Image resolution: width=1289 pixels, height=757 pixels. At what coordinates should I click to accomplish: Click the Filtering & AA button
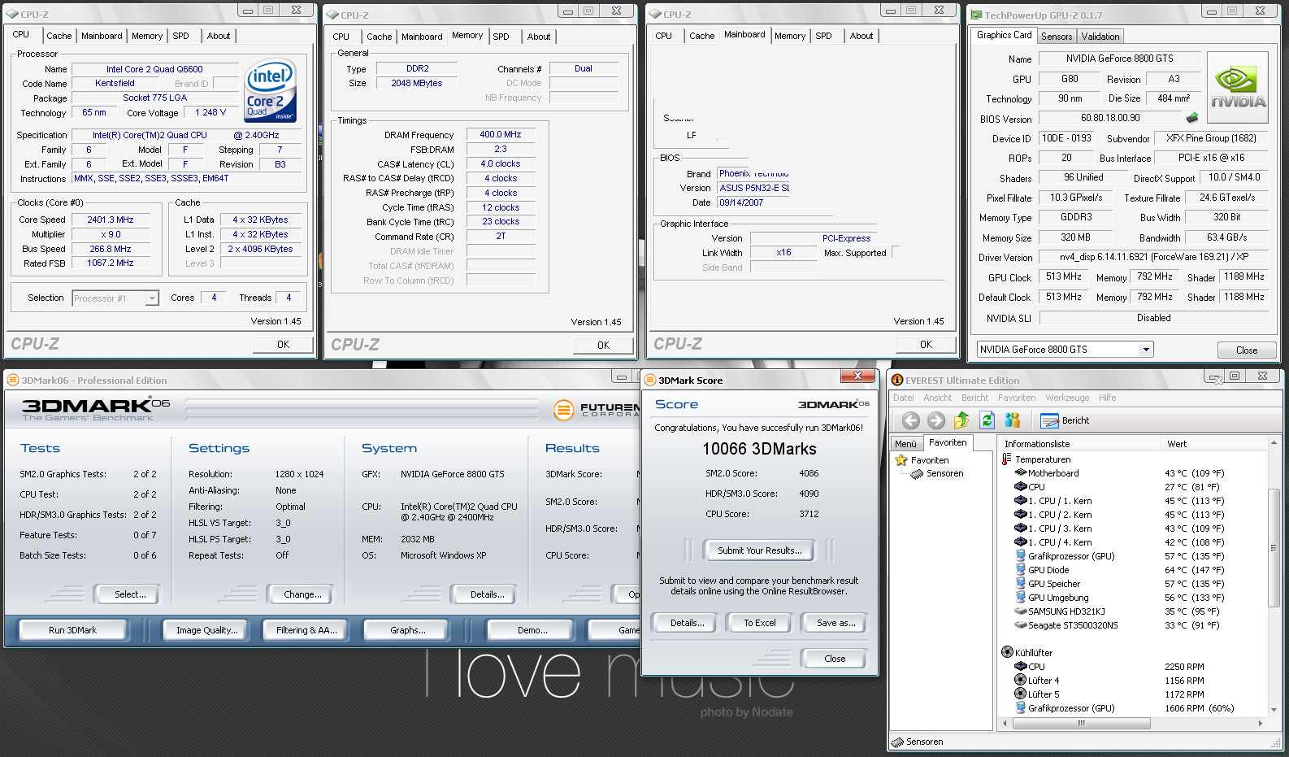(x=306, y=630)
